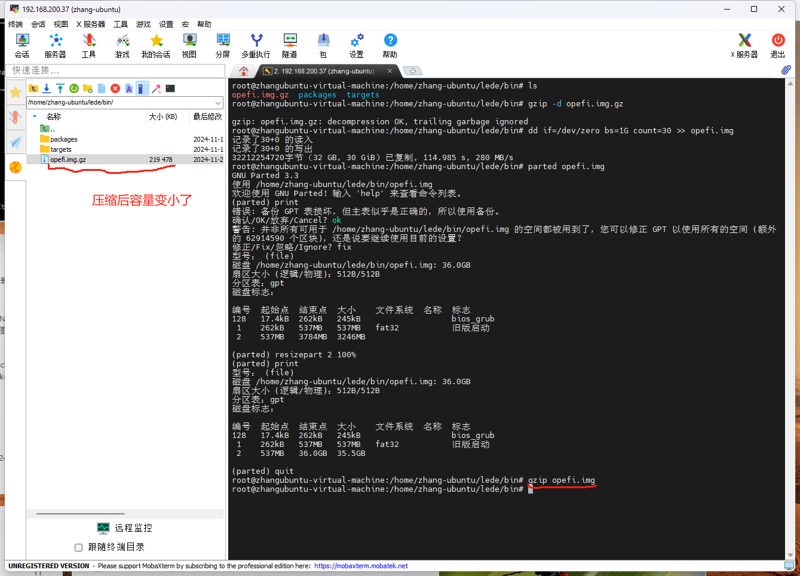Create new file in SFTP browser

pos(102,88)
